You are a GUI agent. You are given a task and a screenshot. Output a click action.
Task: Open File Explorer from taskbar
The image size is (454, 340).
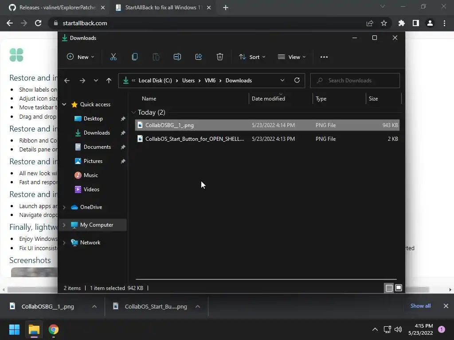click(x=34, y=329)
